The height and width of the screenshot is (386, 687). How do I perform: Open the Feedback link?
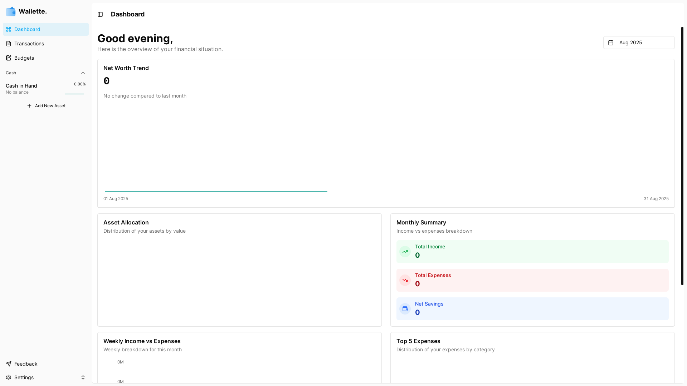[46, 364]
